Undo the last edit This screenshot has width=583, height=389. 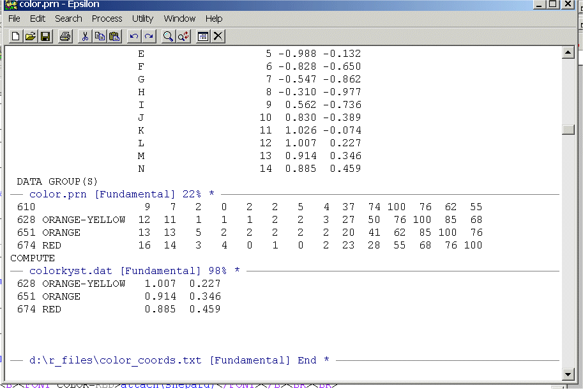pos(134,36)
